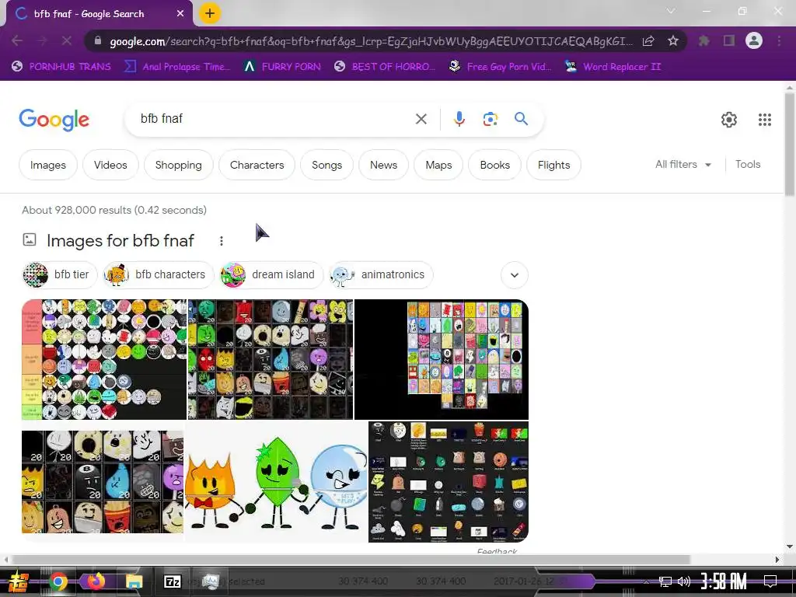This screenshot has height=597, width=796.
Task: Click the address bar URL
Action: point(371,41)
